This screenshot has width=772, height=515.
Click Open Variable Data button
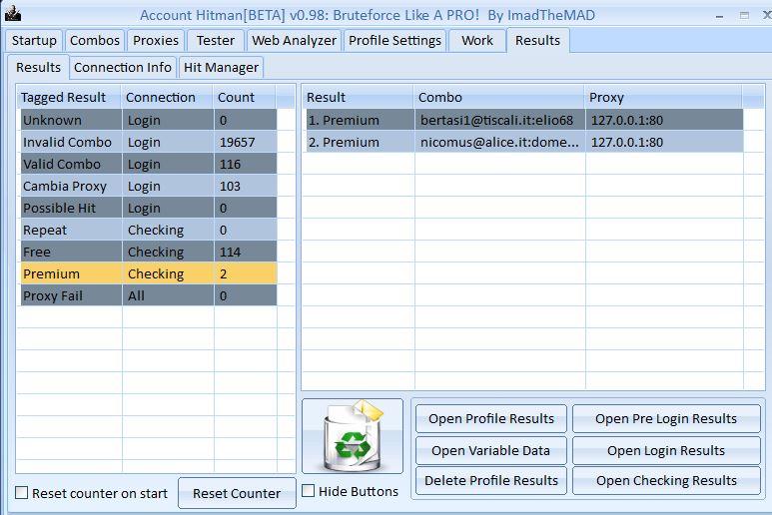tap(490, 450)
